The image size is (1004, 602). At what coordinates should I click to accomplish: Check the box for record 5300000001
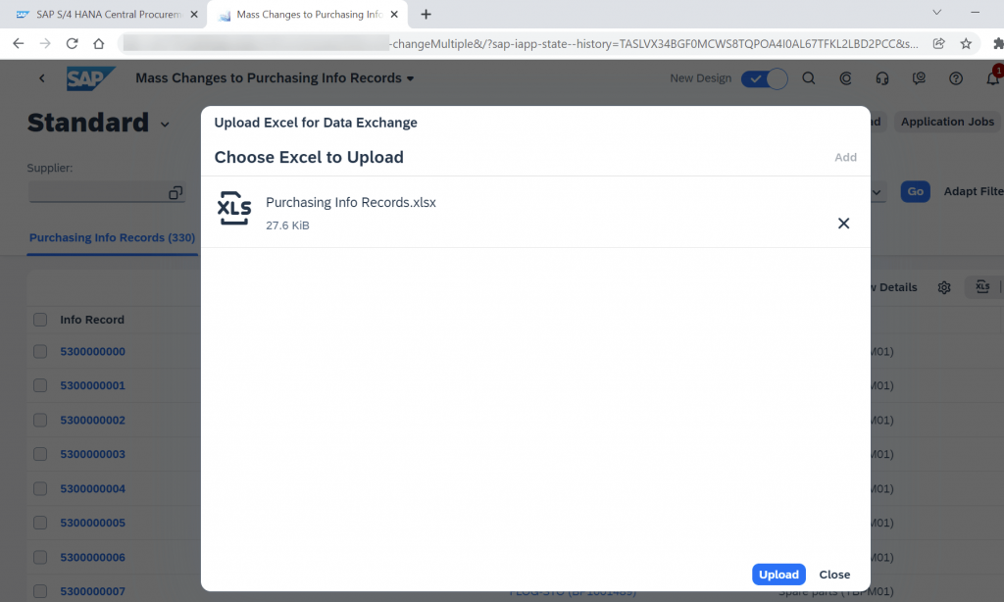pyautogui.click(x=40, y=385)
